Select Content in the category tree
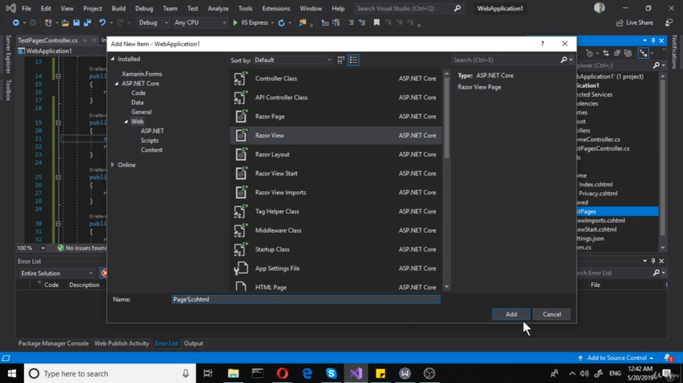This screenshot has height=383, width=683. [152, 150]
